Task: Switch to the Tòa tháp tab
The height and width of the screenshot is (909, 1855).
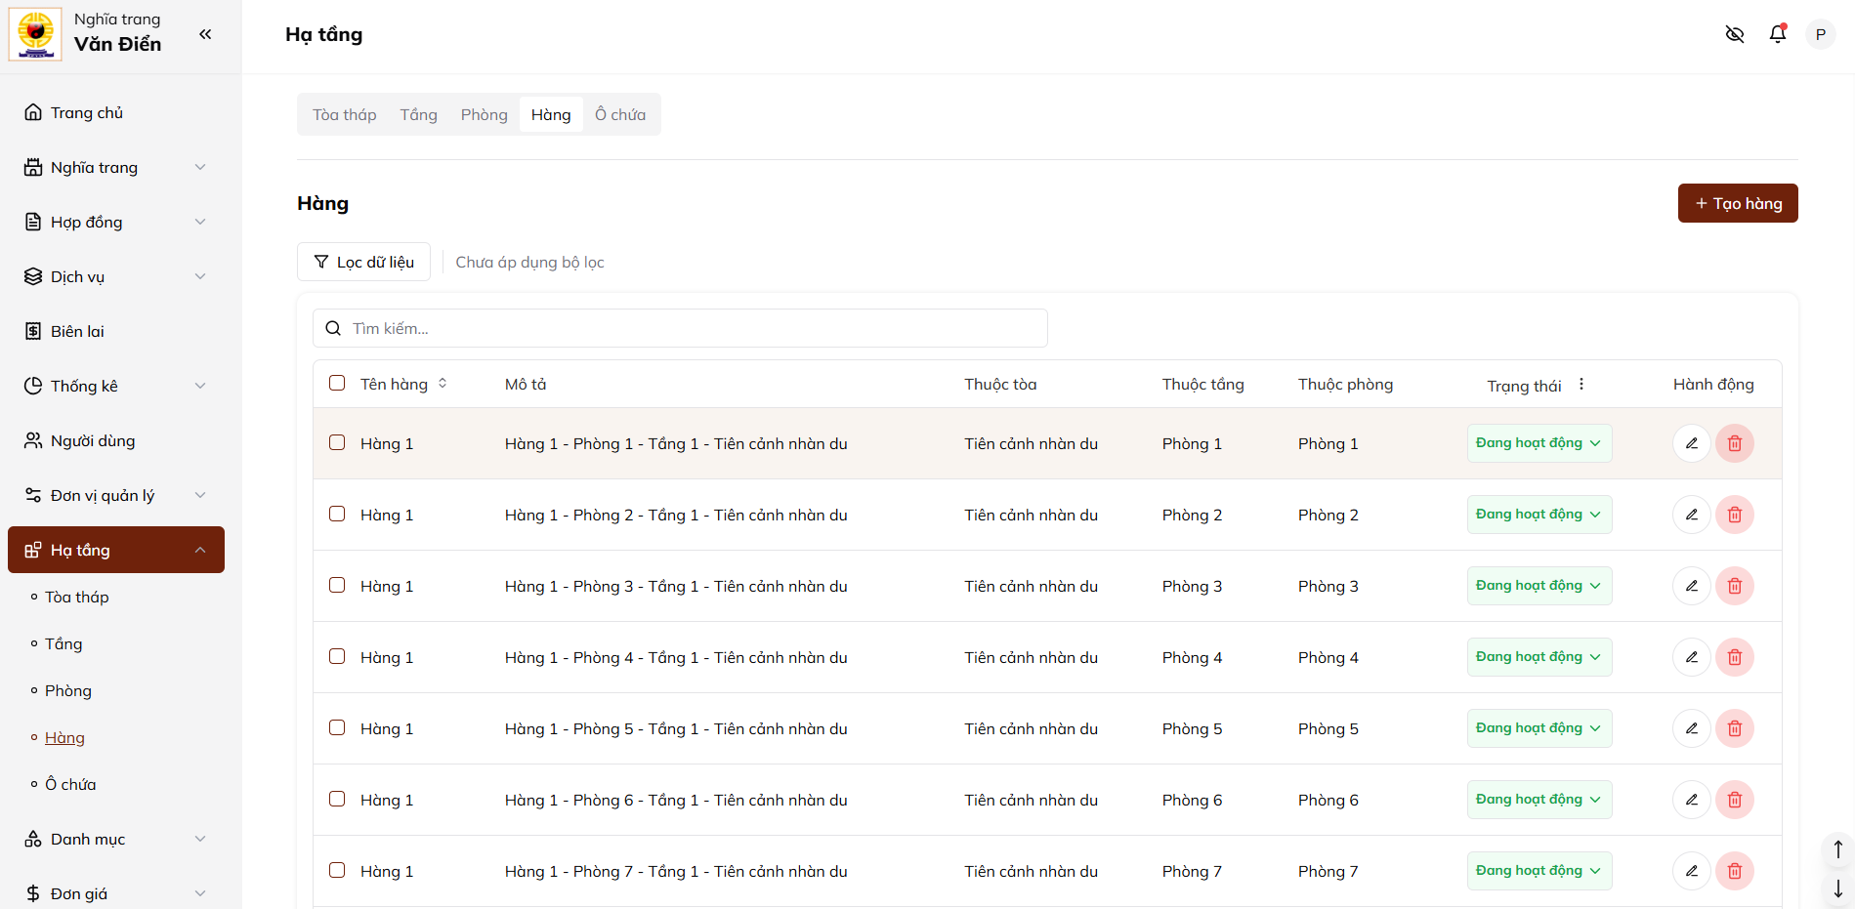Action: [x=344, y=114]
